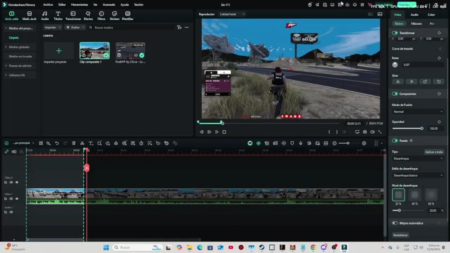Open the Medios de stock panel
450x253 pixels.
[x=29, y=16]
